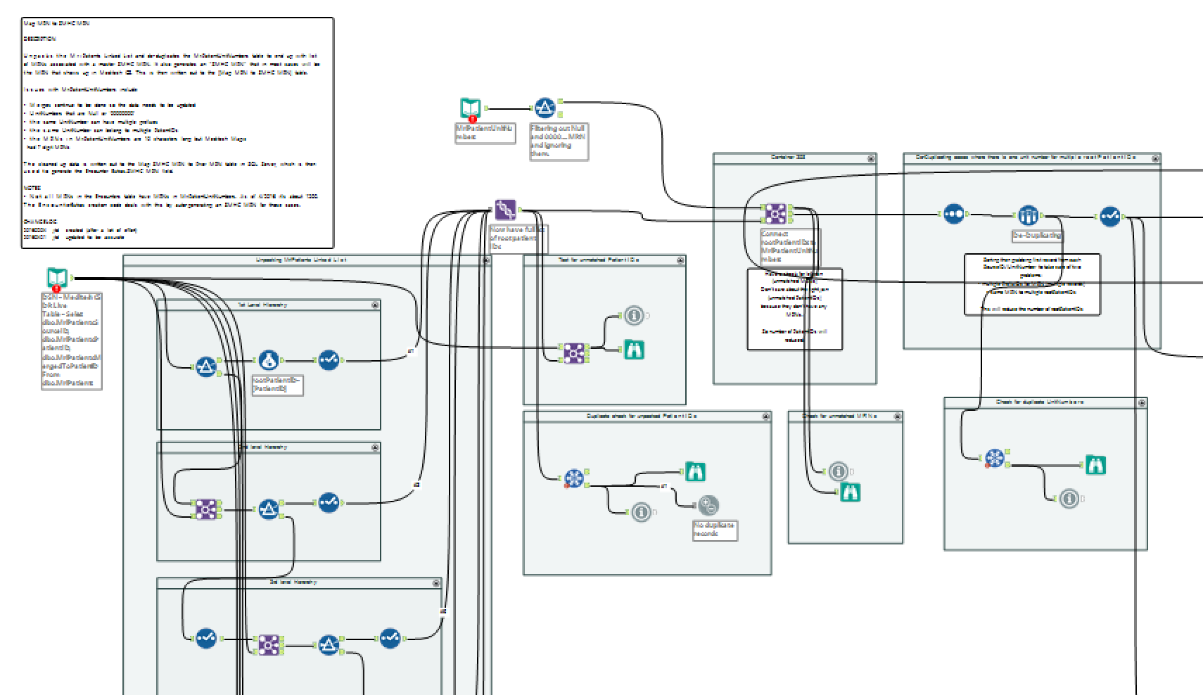Click Join tool in unmatched PatientIDs test container
The height and width of the screenshot is (695, 1203).
[574, 353]
